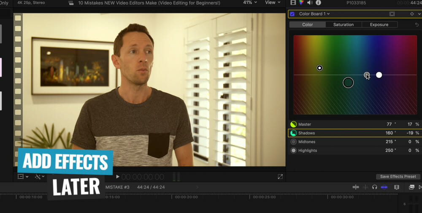The image size is (422, 213).
Task: Open the Video inspector filmstrip icon
Action: click(x=294, y=3)
